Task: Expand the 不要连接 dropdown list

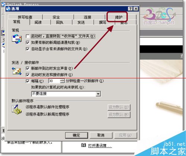Action: (98, 94)
